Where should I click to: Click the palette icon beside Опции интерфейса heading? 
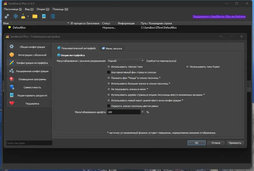pos(59,55)
